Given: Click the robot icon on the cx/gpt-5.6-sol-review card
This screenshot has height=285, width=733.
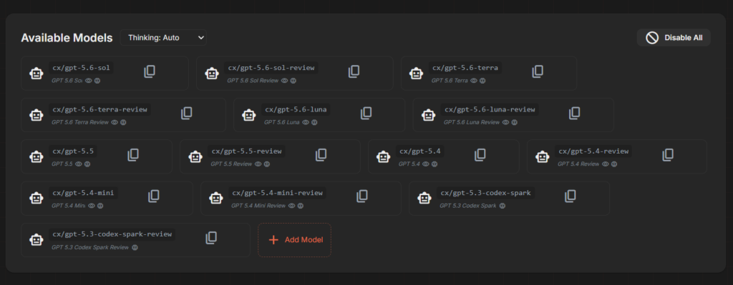Looking at the screenshot, I should pos(212,74).
